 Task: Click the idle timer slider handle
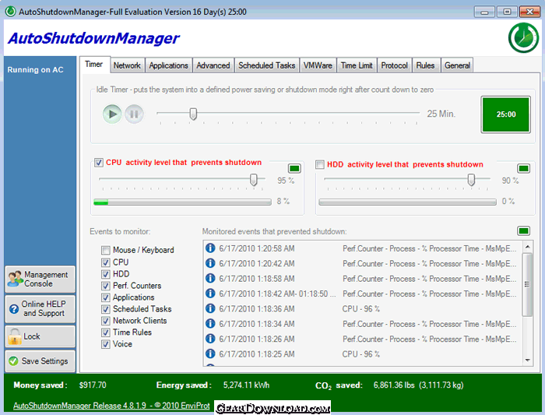pos(193,114)
